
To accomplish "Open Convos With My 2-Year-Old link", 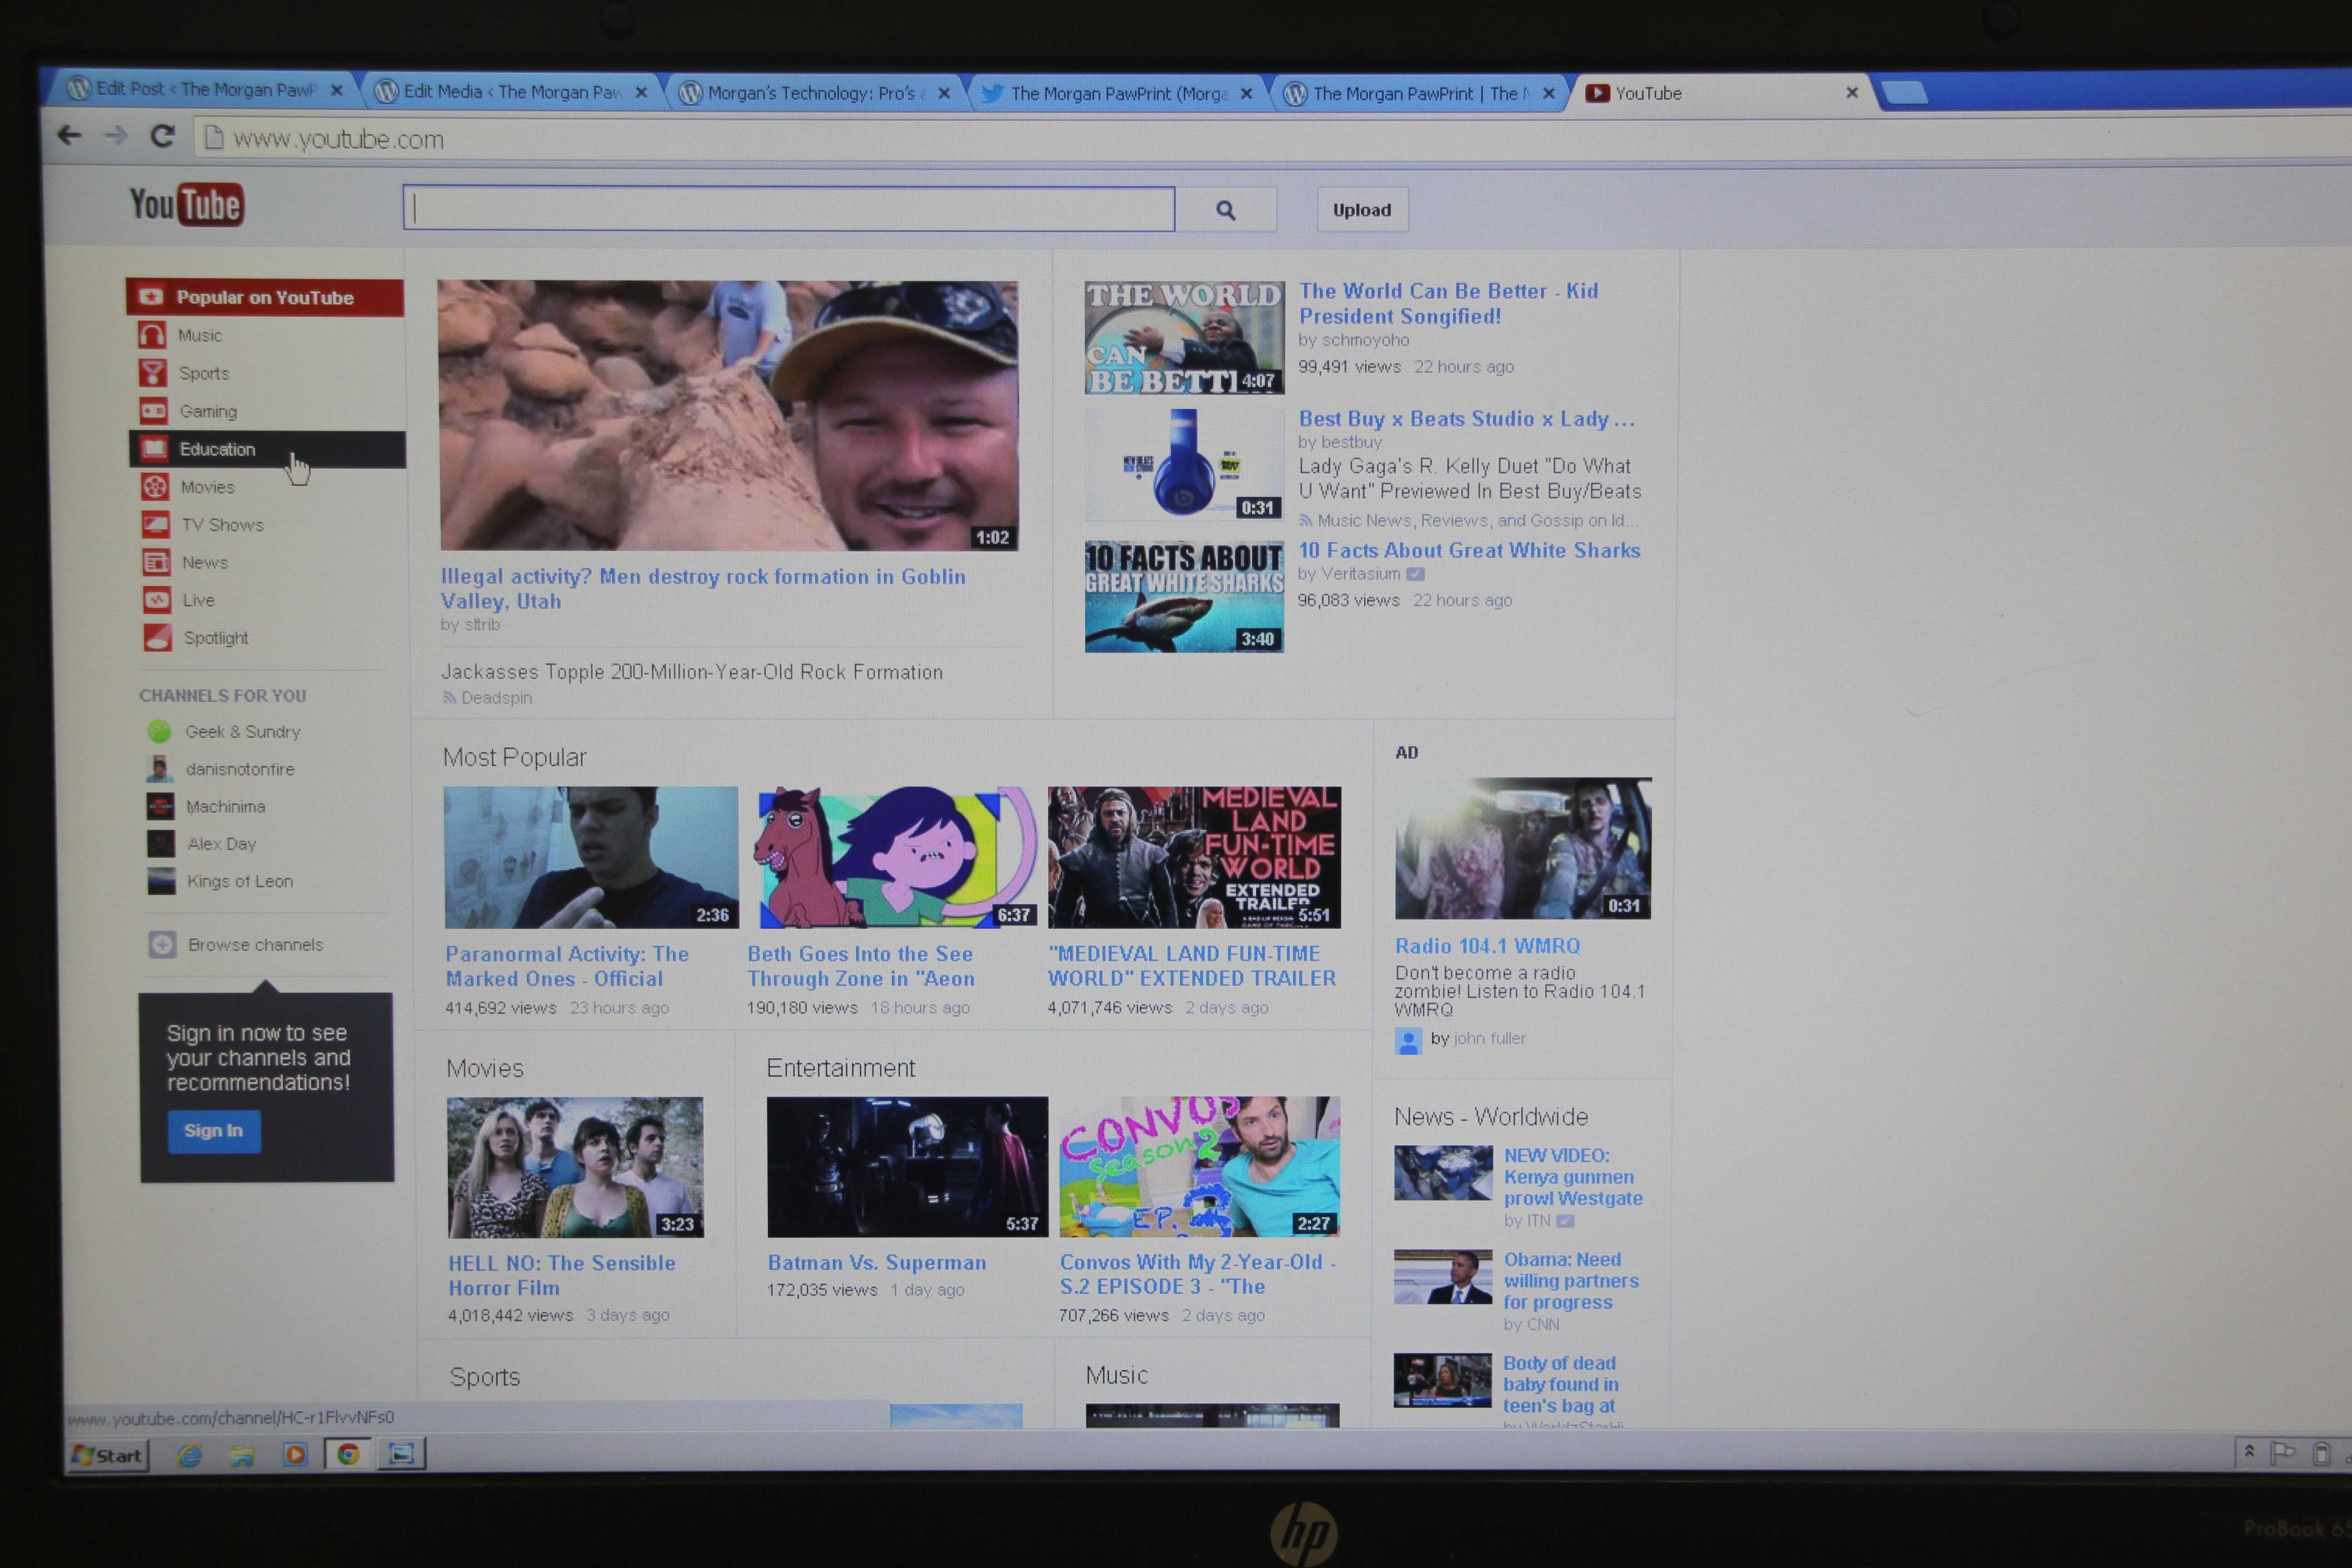I will 1198,1274.
